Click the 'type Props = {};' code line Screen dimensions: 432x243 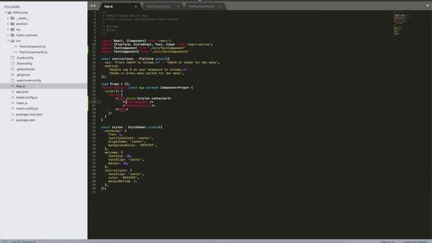[x=115, y=84]
